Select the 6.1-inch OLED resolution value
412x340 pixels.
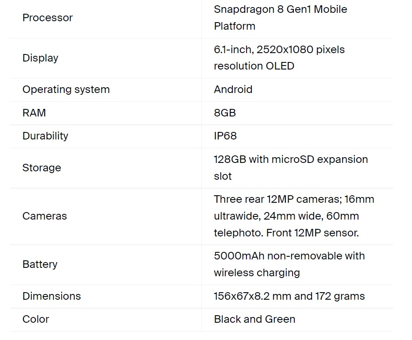click(x=279, y=58)
